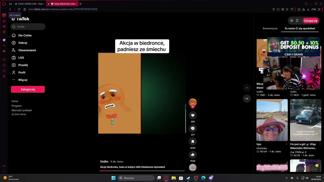The width and height of the screenshot is (324, 182).
Task: Open Warunki i polityki link
Action: point(22,110)
